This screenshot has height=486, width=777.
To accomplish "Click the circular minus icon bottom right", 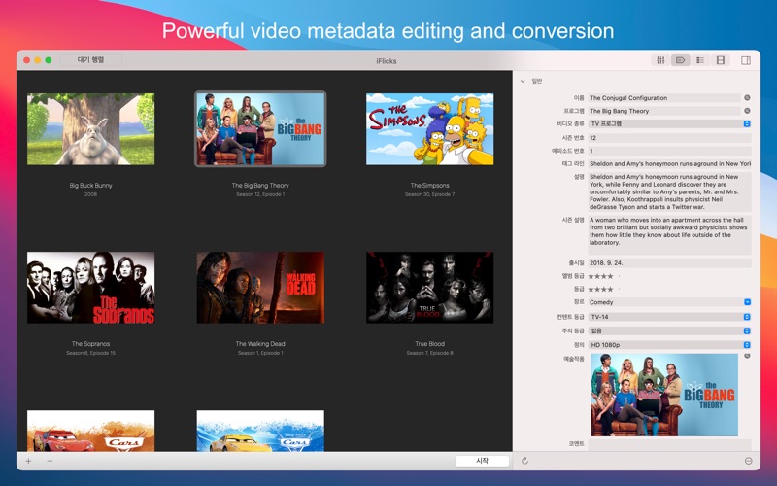I will (749, 461).
